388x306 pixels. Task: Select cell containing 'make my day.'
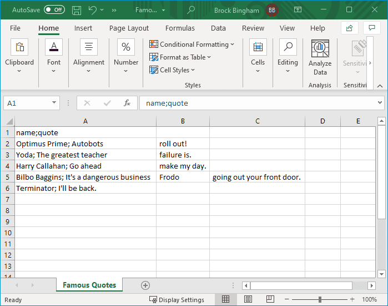pyautogui.click(x=183, y=166)
